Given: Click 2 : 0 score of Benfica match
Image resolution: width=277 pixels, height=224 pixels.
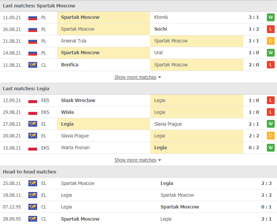Looking at the screenshot, I should [254, 65].
